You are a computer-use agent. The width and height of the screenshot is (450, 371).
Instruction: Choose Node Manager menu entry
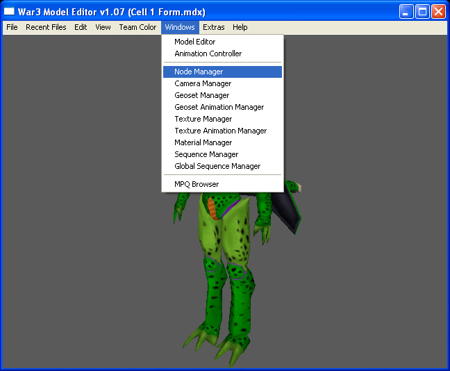222,72
